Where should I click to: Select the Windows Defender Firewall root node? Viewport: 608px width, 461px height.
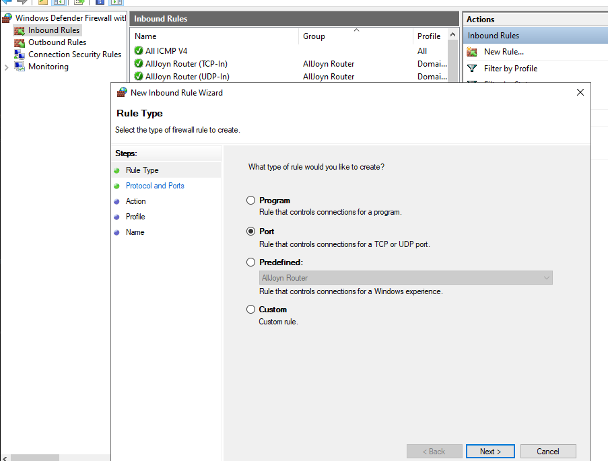(71, 18)
